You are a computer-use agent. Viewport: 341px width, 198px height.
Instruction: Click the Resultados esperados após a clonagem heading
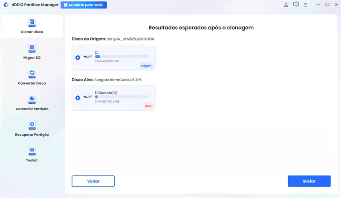click(201, 28)
